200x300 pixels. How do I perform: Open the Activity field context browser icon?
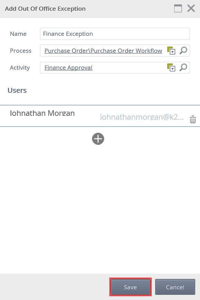tap(171, 68)
